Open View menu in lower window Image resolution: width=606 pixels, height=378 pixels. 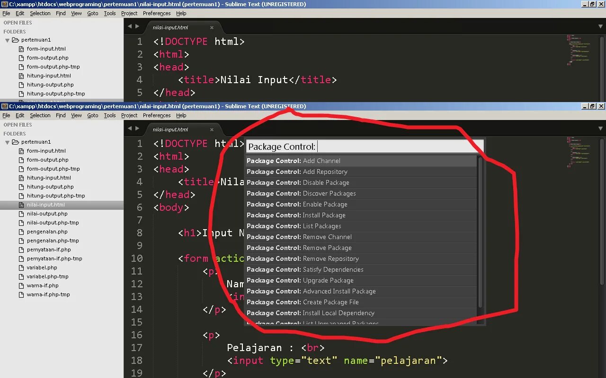(77, 115)
